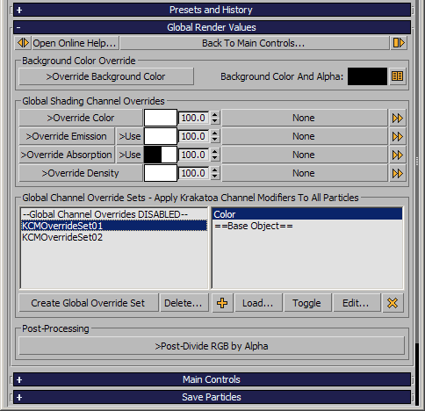Viewport: 425px width, 411px height.
Task: Toggle the Override Background Color button
Action: click(106, 76)
